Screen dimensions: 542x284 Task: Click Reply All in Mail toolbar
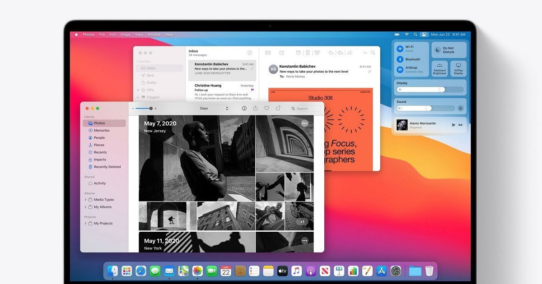pyautogui.click(x=340, y=53)
